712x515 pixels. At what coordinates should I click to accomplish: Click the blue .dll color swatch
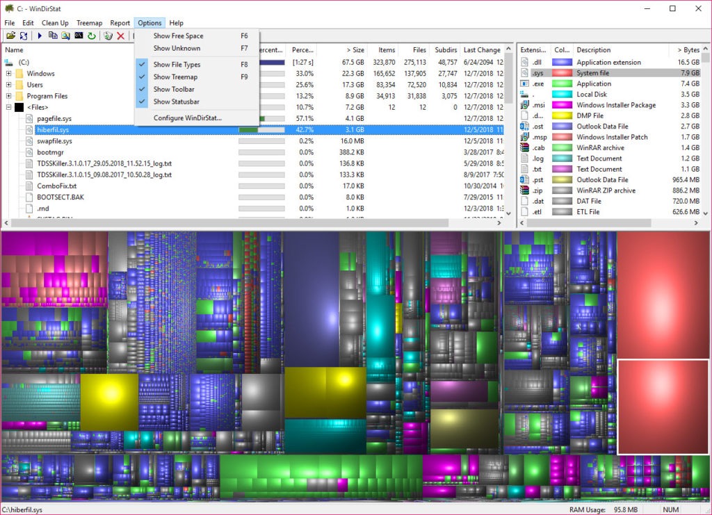[562, 62]
